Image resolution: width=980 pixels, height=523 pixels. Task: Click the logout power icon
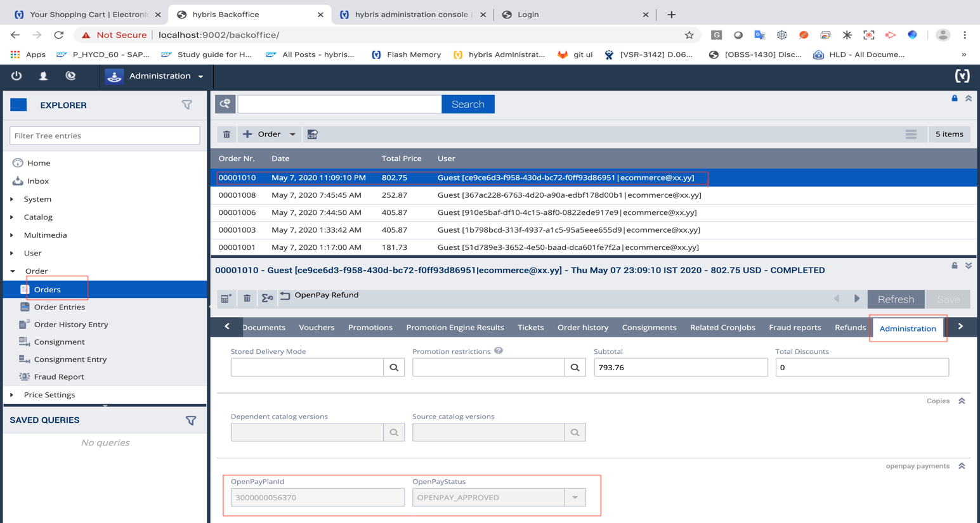[16, 76]
